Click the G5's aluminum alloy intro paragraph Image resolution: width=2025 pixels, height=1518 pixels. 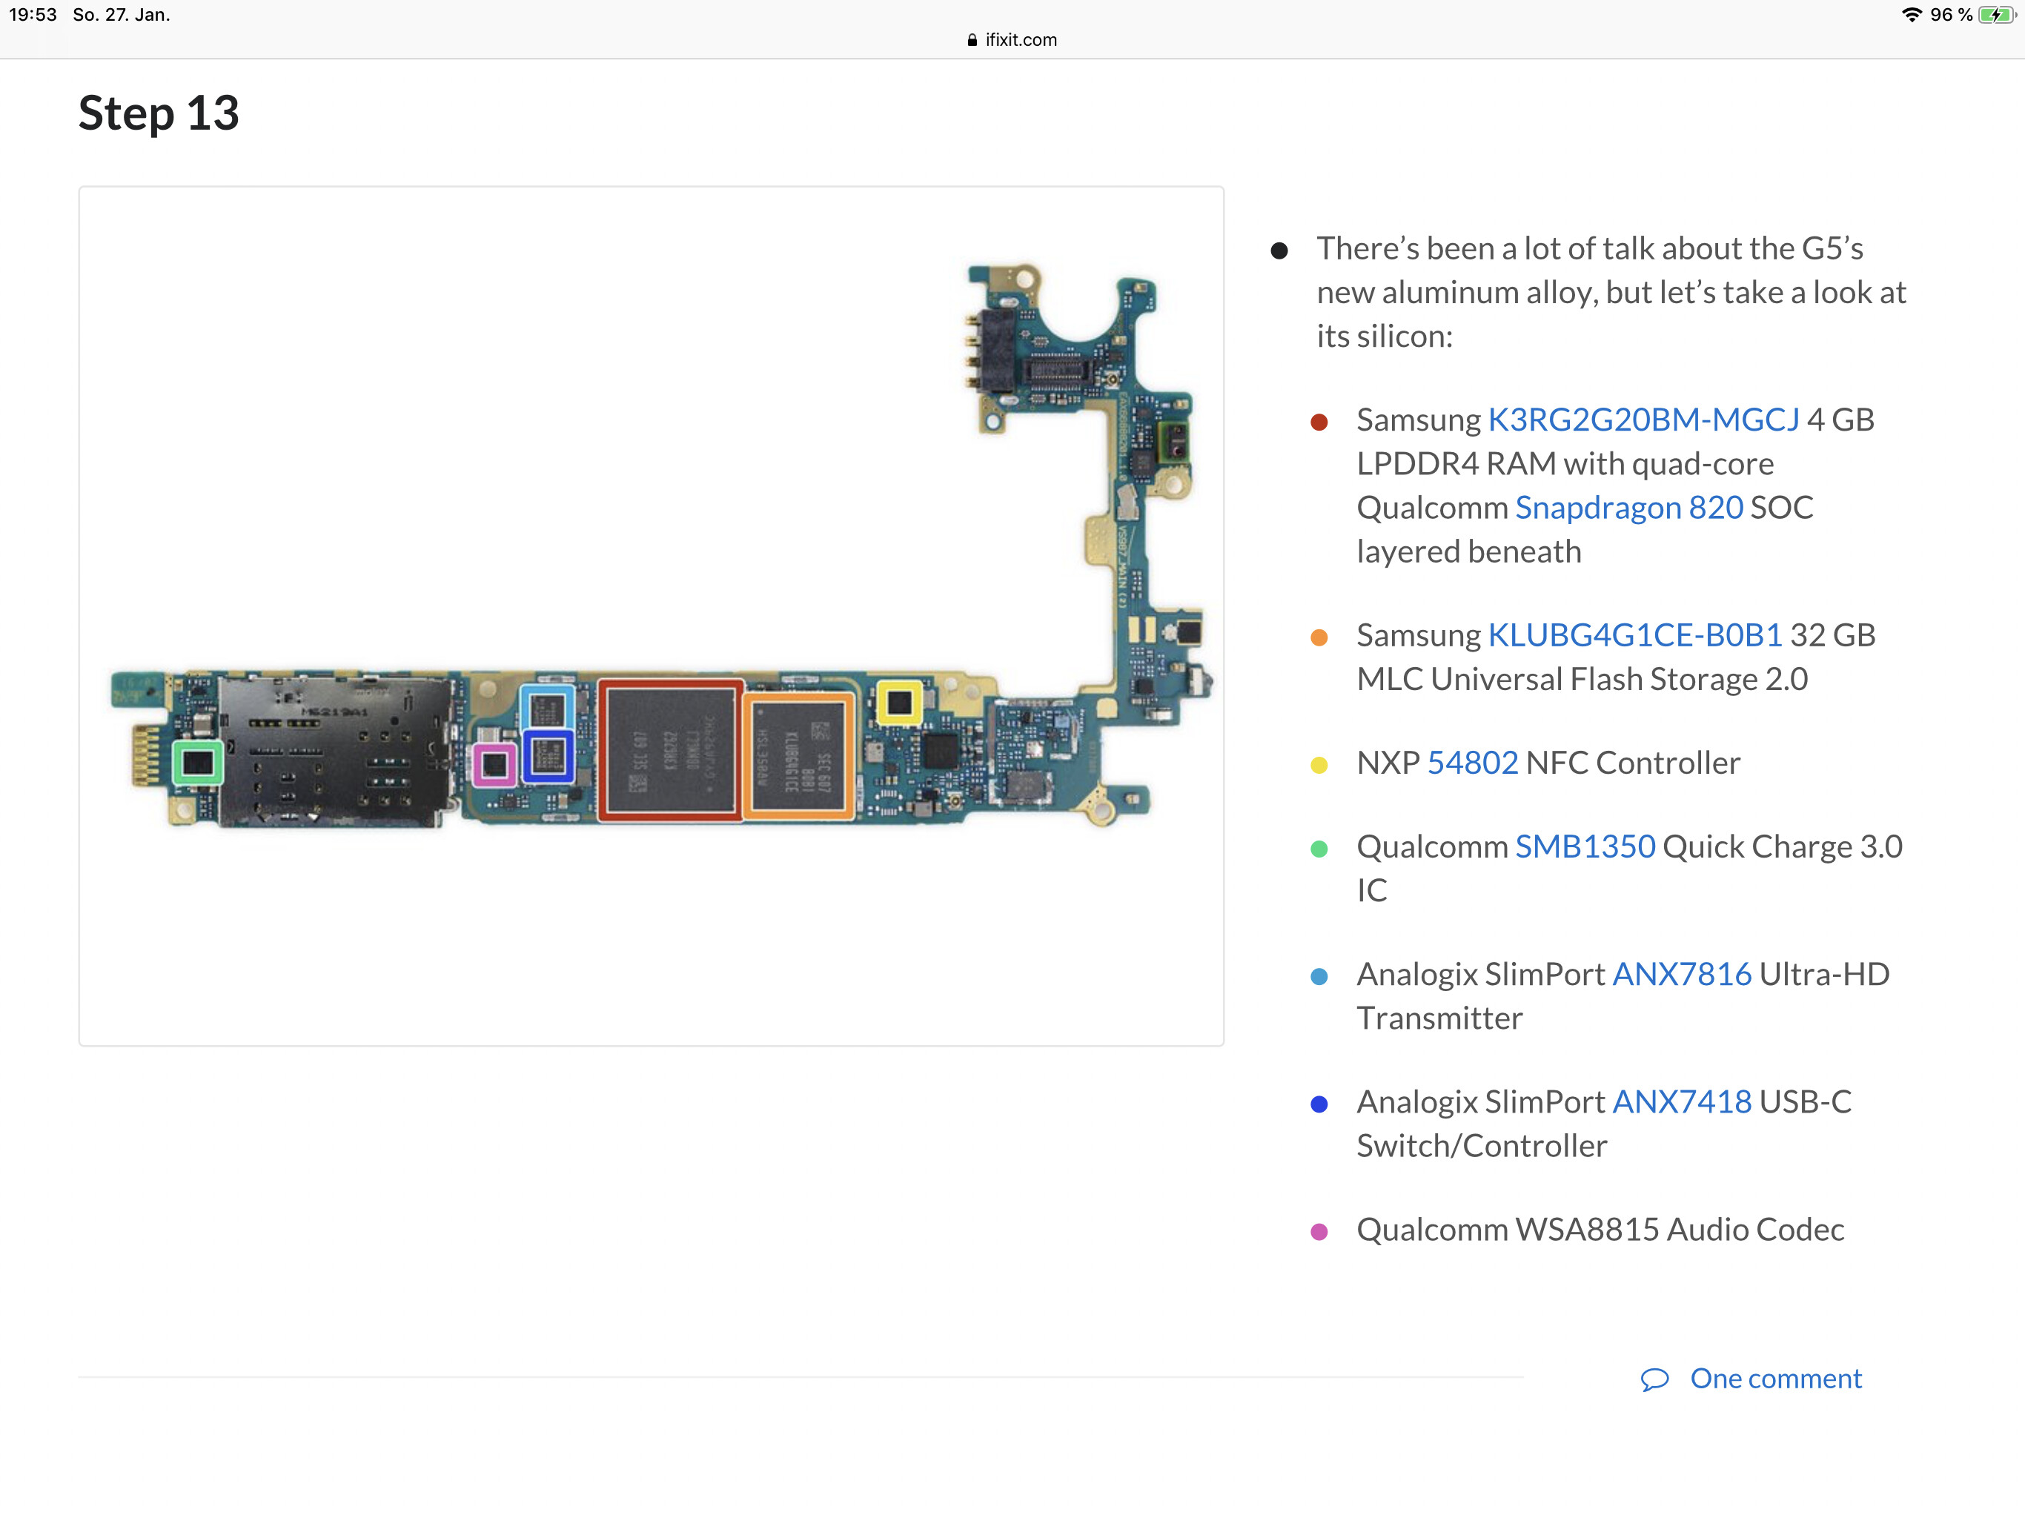click(x=1611, y=292)
